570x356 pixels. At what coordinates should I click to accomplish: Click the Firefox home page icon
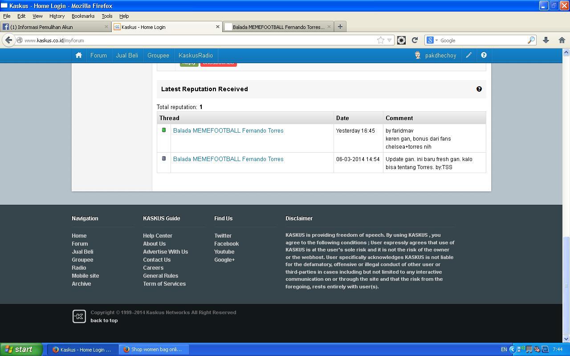click(x=562, y=40)
